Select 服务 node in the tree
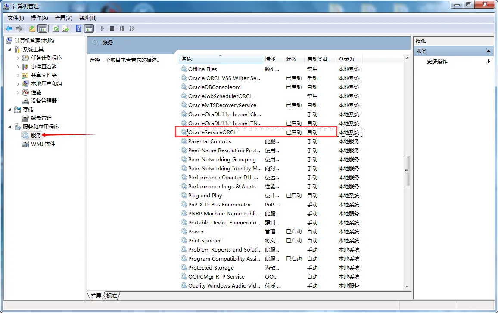 coord(36,135)
